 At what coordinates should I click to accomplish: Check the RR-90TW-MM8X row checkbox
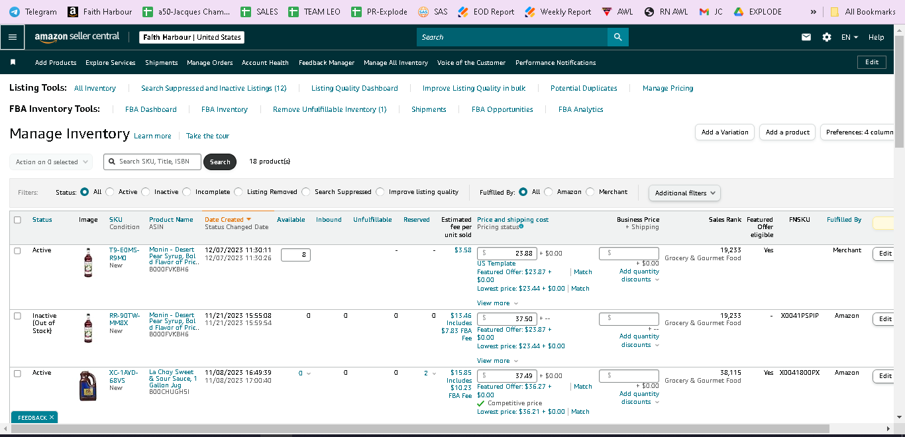click(17, 316)
